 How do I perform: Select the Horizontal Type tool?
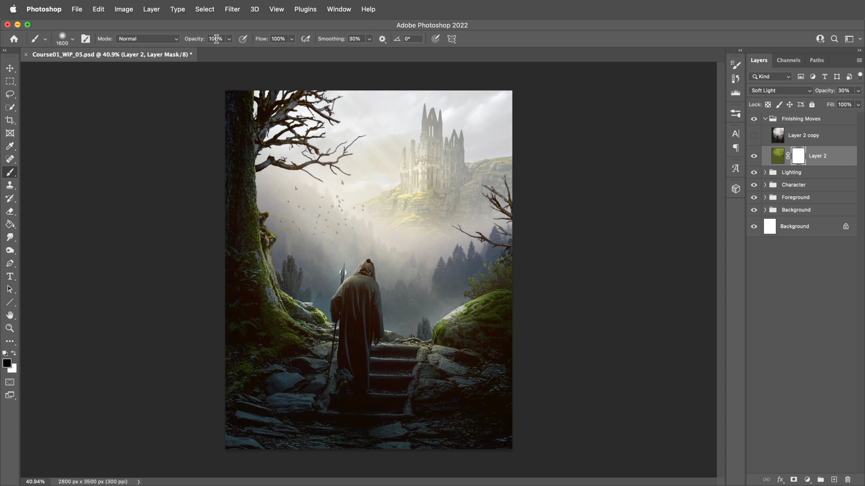[x=10, y=276]
